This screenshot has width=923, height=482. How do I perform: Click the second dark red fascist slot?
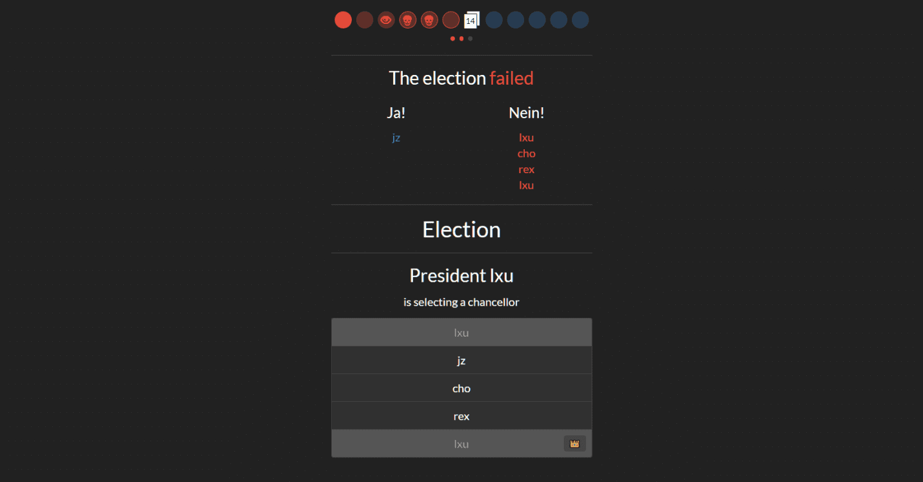click(x=365, y=20)
